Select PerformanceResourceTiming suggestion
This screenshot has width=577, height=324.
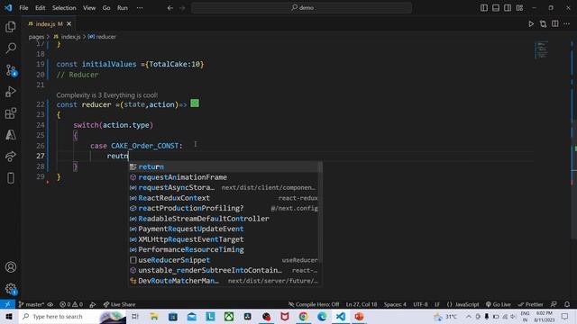224,249
